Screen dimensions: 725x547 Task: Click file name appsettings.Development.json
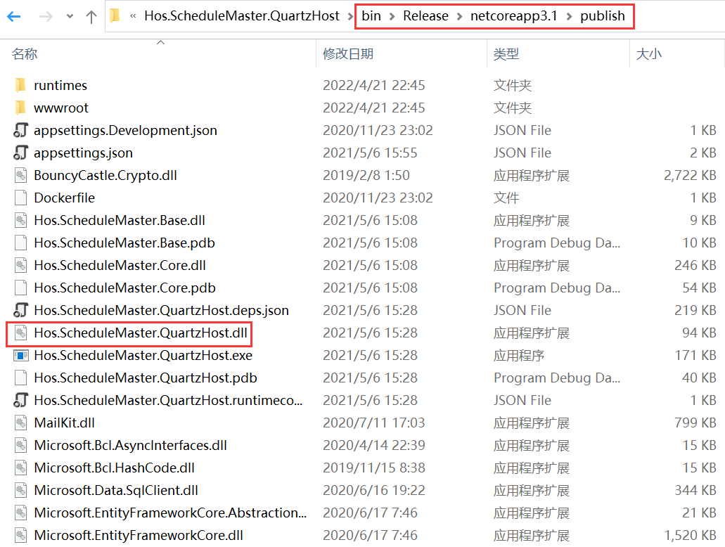pyautogui.click(x=125, y=130)
